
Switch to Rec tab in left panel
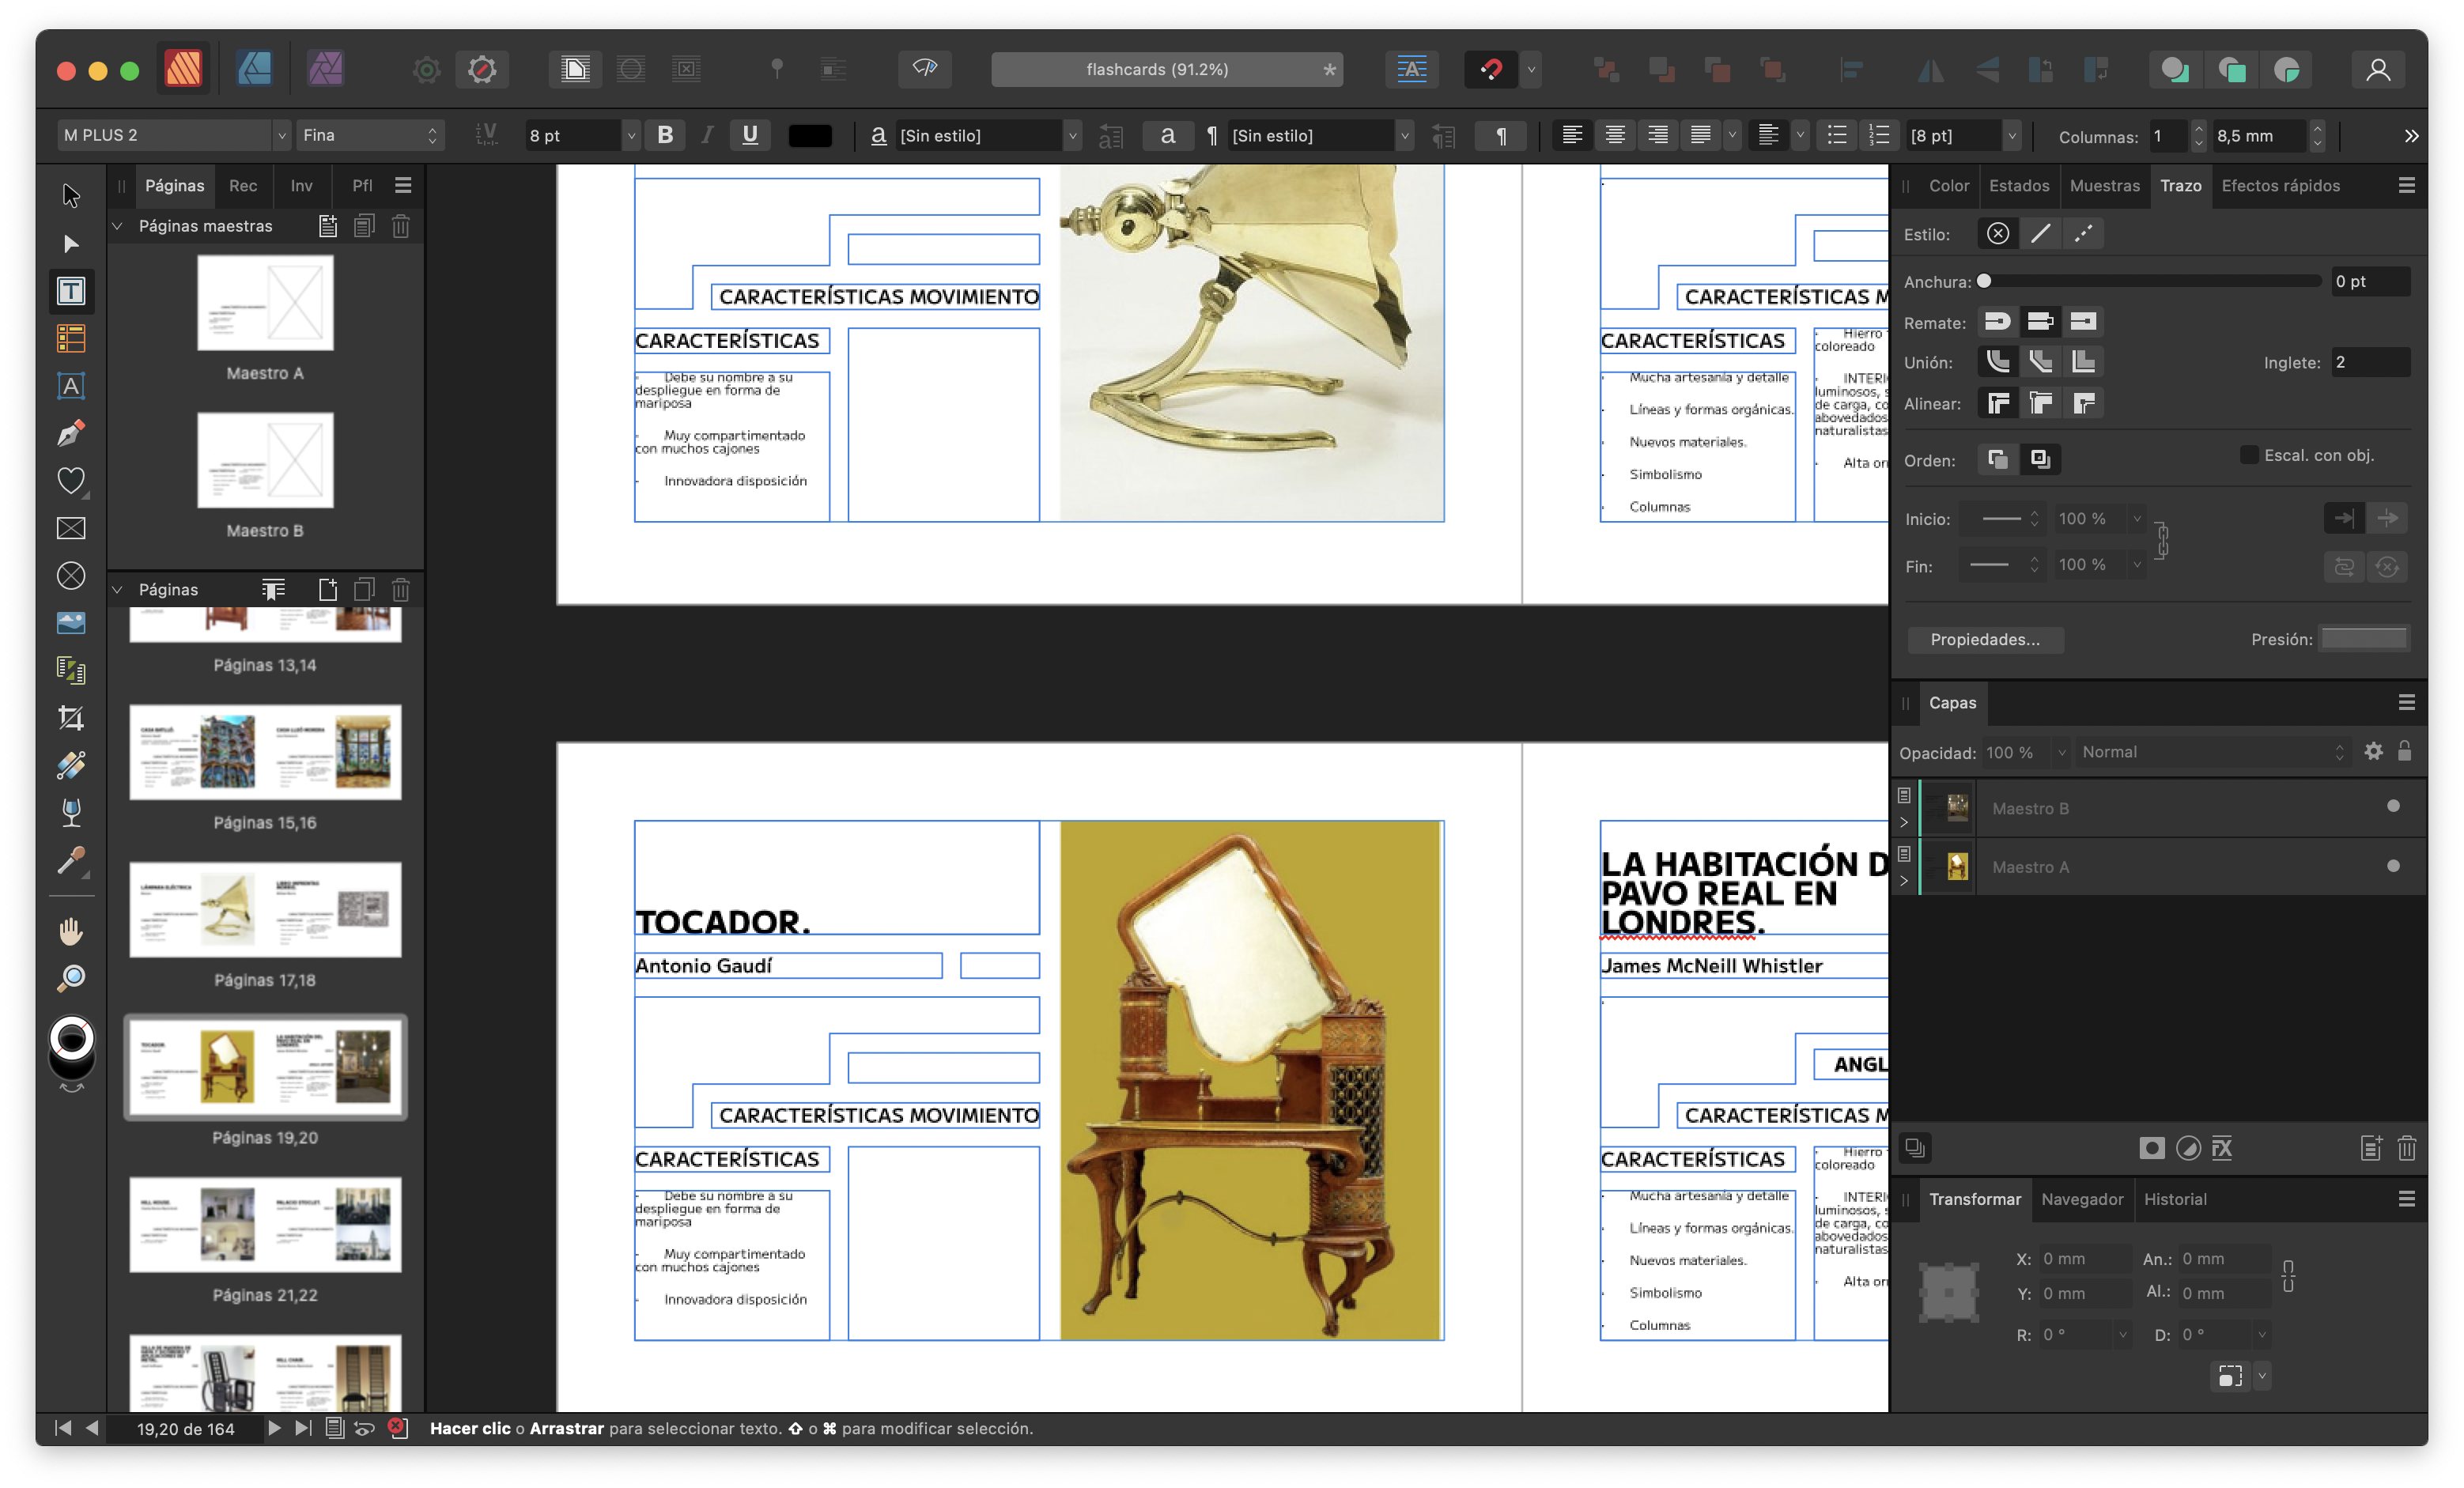243,186
